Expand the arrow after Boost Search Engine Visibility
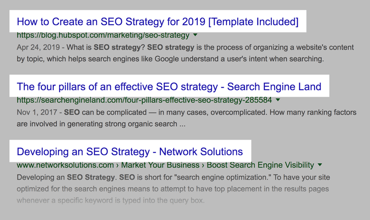The image size is (370, 220). pos(320,165)
